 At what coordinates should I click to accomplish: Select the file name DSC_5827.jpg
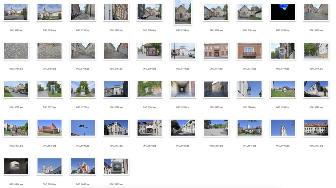tap(116, 146)
